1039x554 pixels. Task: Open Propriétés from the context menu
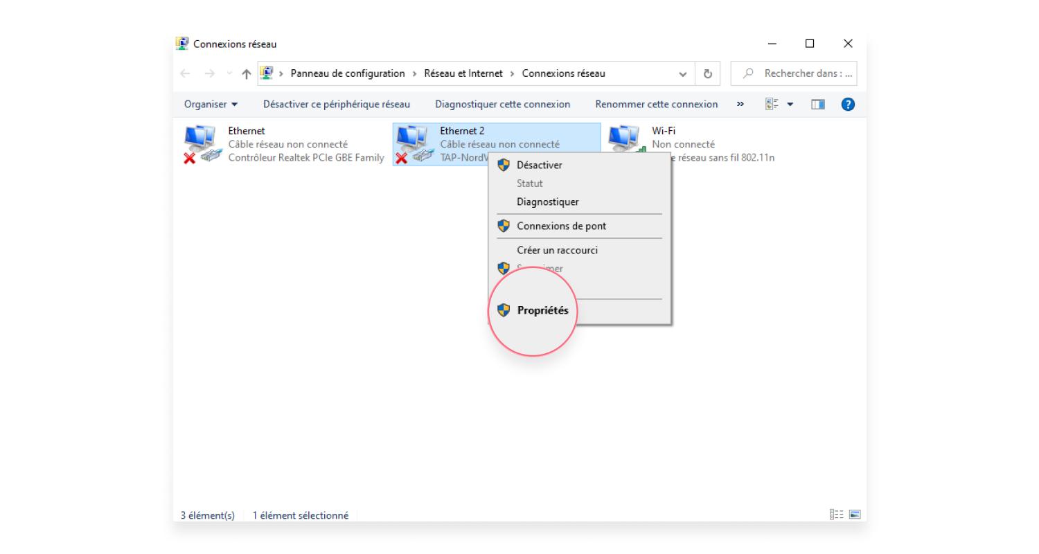click(542, 310)
